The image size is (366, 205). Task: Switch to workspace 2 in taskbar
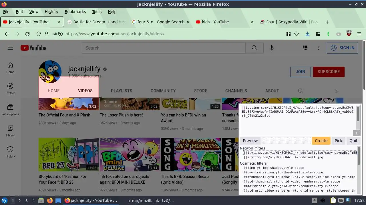(19, 200)
